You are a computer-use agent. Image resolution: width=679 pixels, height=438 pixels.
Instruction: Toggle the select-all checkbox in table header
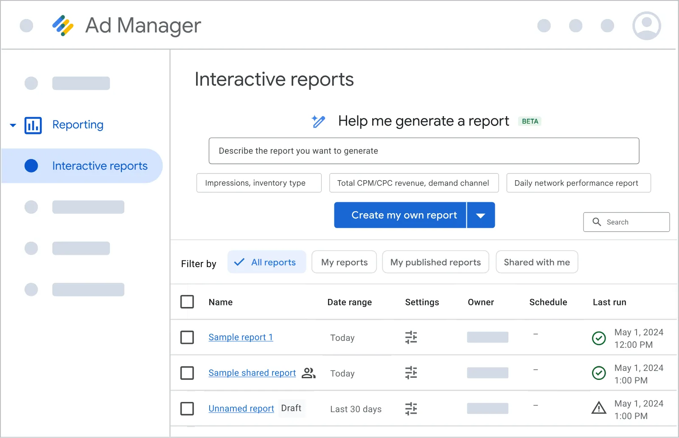[187, 302]
